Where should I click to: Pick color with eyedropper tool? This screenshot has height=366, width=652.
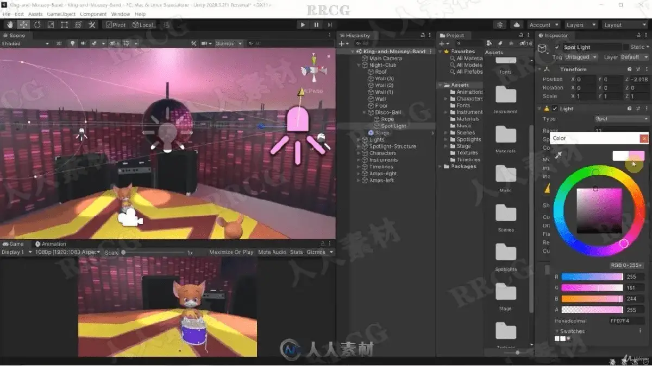click(557, 155)
